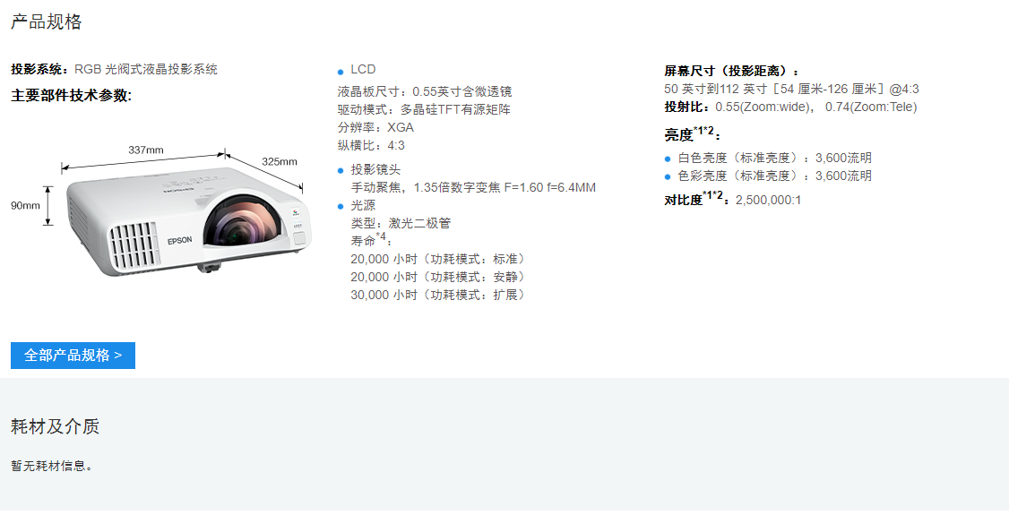Click the 对比度 2,500,000:1 line
This screenshot has height=532, width=1009.
pyautogui.click(x=732, y=199)
